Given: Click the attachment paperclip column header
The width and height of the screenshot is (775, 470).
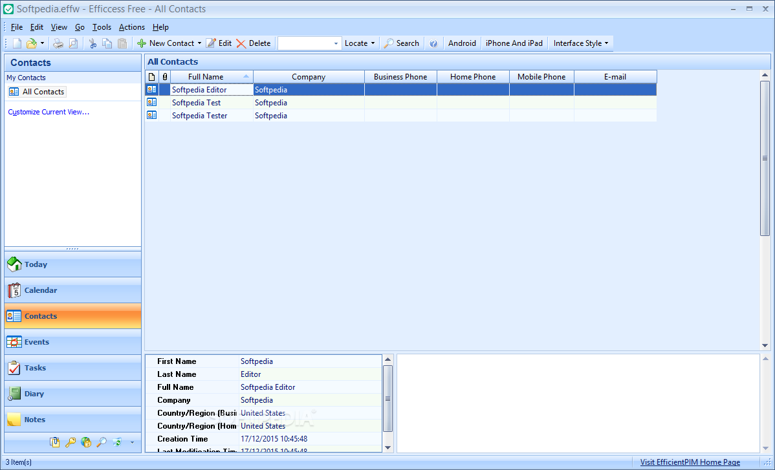Looking at the screenshot, I should click(x=164, y=76).
